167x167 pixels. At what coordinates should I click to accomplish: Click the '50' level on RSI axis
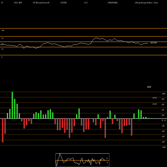point(2,44)
